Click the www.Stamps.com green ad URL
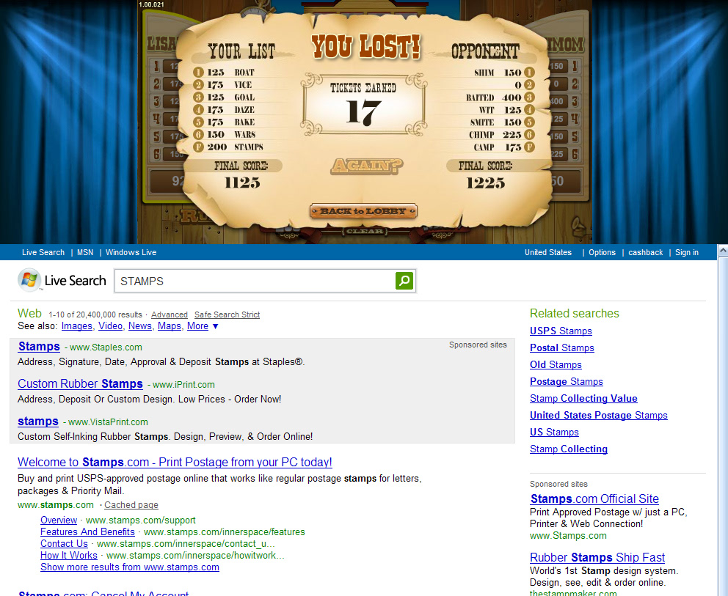Viewport: 728px width, 596px height. coord(568,536)
